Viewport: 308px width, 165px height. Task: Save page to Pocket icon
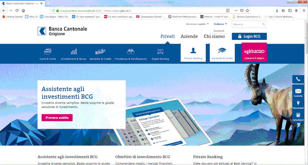242,11
